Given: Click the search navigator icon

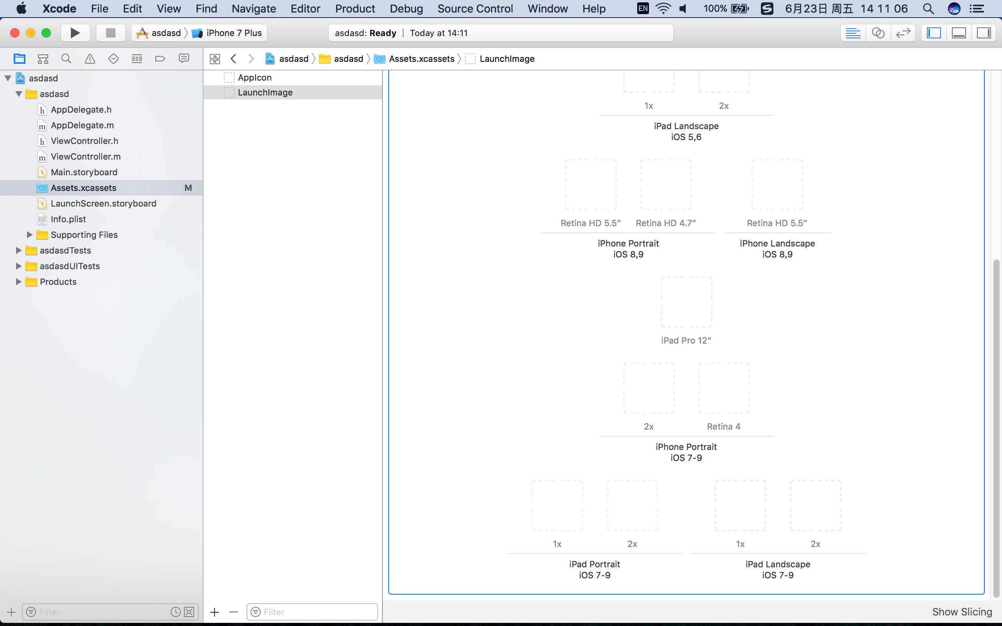Looking at the screenshot, I should coord(66,58).
